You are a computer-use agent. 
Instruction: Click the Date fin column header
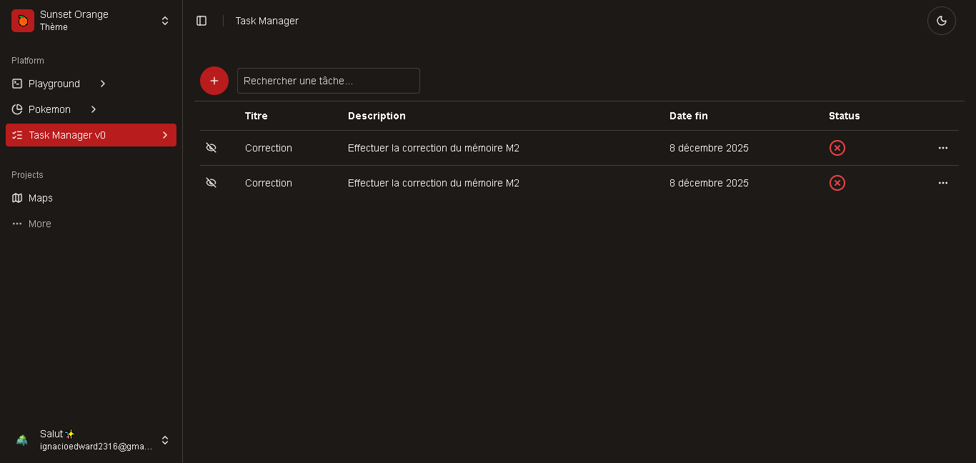(x=688, y=116)
